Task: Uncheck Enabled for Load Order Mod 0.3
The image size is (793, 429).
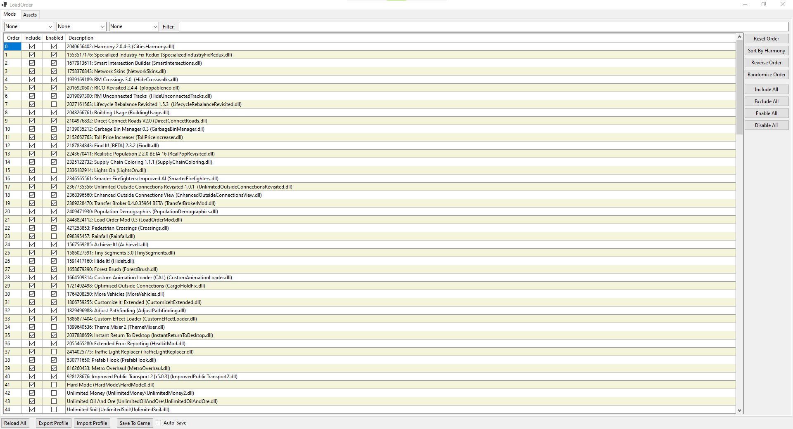Action: point(54,220)
